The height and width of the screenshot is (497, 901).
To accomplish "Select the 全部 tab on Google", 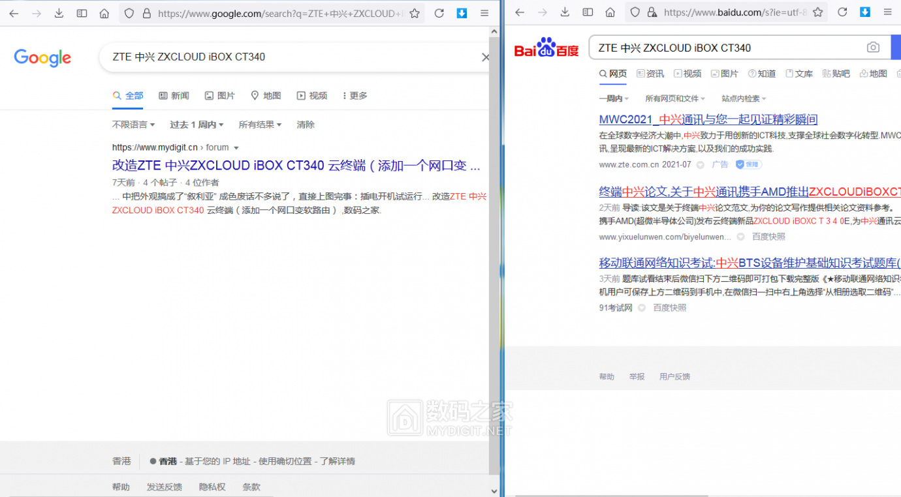I will click(x=128, y=96).
